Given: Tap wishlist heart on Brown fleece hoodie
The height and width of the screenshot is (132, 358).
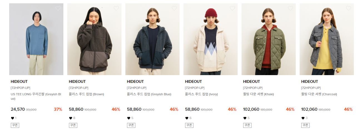Looking at the screenshot, I should [x=116, y=8].
